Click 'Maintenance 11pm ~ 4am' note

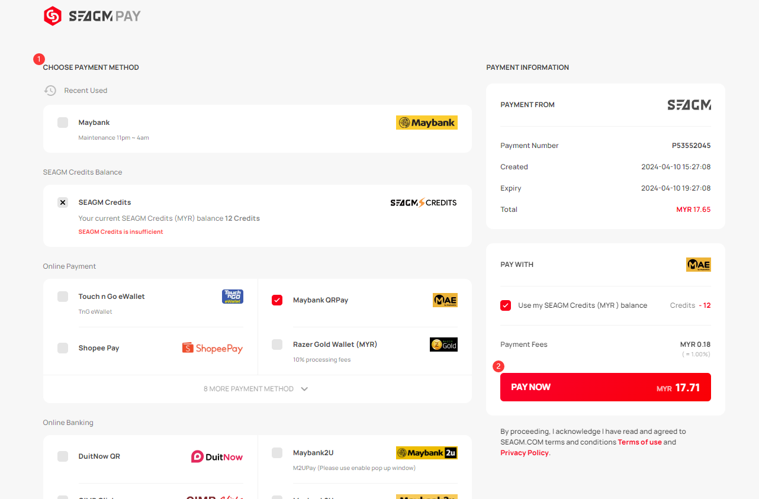pyautogui.click(x=114, y=138)
